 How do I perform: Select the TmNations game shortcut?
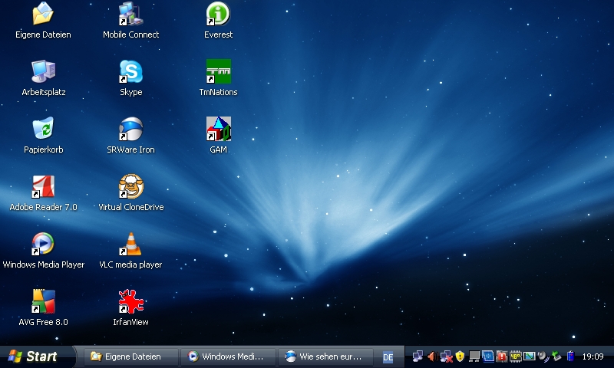219,72
